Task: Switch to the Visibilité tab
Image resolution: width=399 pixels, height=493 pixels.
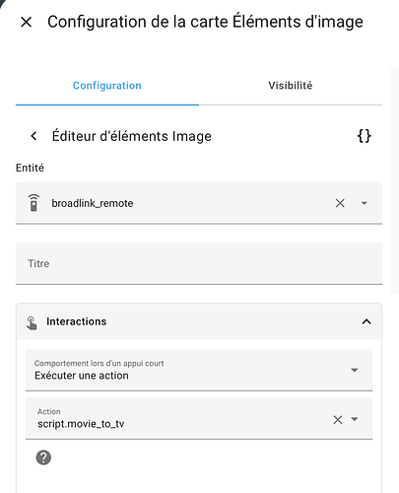Action: pyautogui.click(x=291, y=86)
